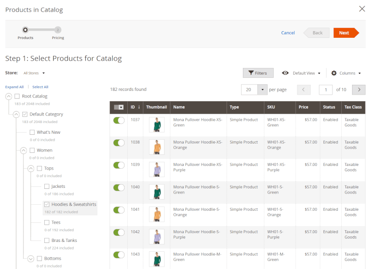Screen dimensions: 373x269
Task: Select the Hoodies & Sweatshirts tree label
Action: [x=74, y=204]
